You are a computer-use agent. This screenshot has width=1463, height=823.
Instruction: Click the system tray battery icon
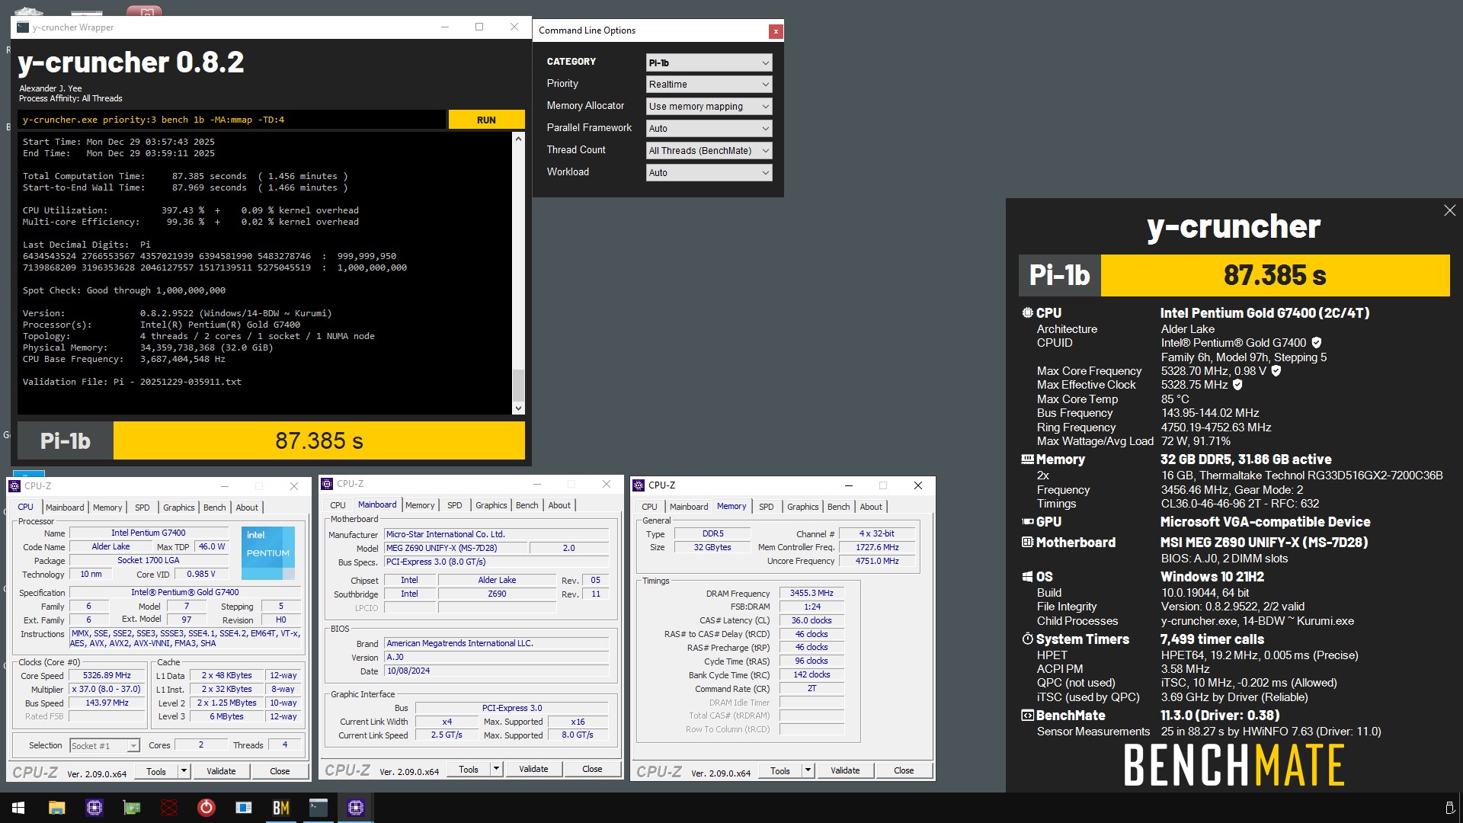pyautogui.click(x=1449, y=808)
